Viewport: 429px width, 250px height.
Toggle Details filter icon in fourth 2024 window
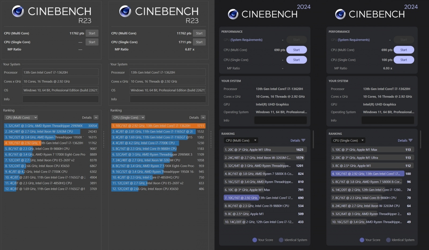[410, 140]
